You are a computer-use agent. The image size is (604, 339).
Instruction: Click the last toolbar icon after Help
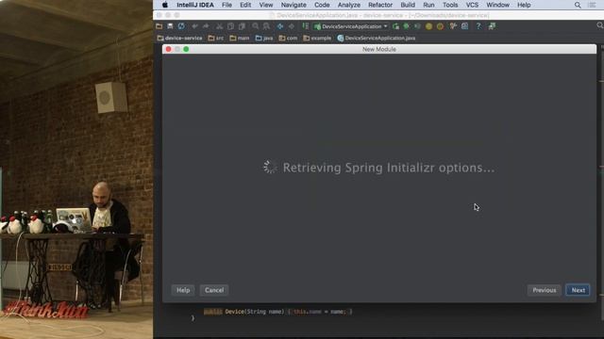pos(492,26)
